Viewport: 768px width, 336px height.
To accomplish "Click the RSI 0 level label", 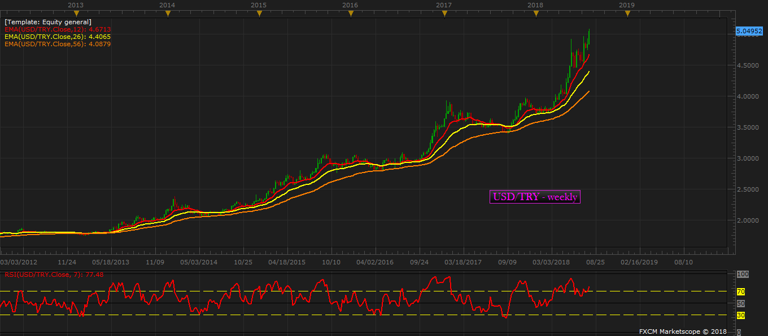I will click(739, 333).
